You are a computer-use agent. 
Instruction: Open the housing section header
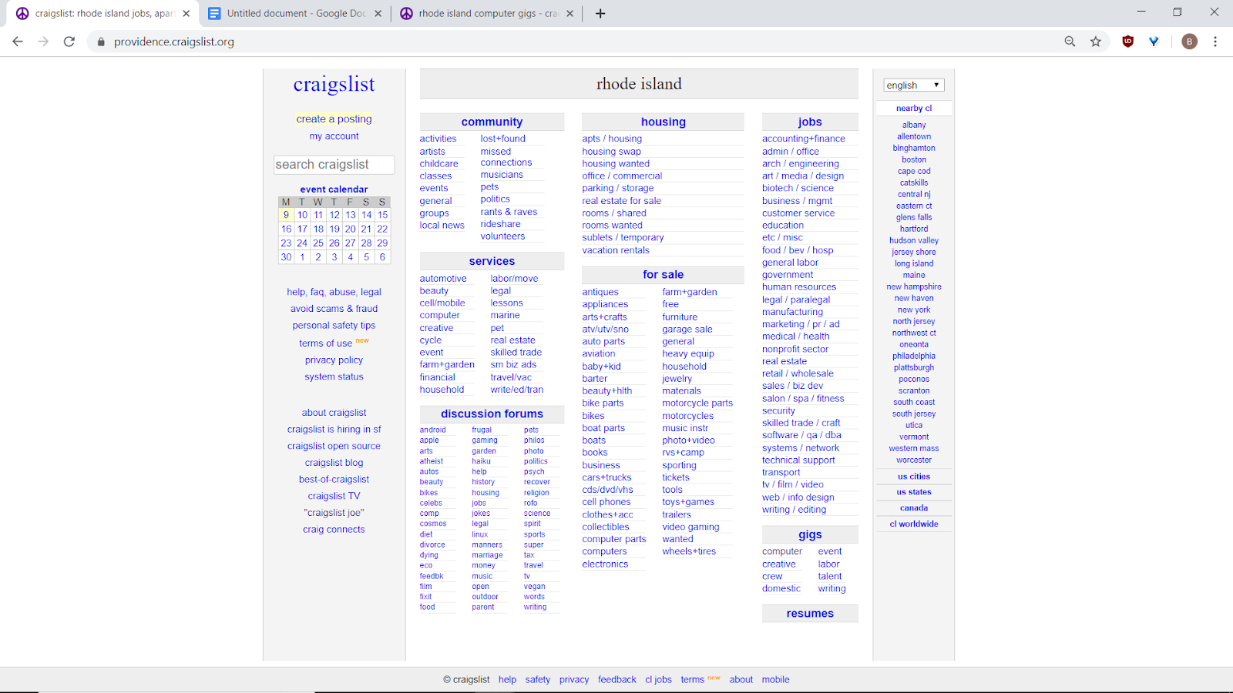click(x=664, y=122)
